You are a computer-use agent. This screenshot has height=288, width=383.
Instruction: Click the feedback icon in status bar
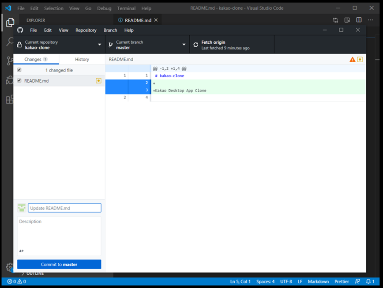point(357,281)
